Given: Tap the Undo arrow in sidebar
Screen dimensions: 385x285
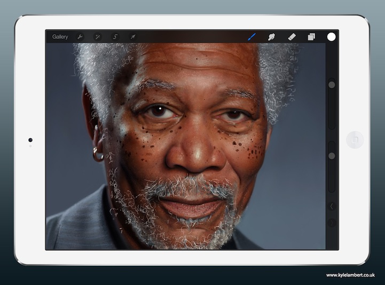Looking at the screenshot, I should (x=332, y=206).
